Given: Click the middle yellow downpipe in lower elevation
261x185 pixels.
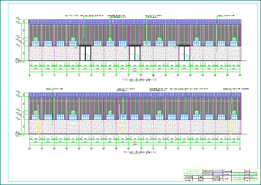Looking at the screenshot, I should tap(120, 126).
